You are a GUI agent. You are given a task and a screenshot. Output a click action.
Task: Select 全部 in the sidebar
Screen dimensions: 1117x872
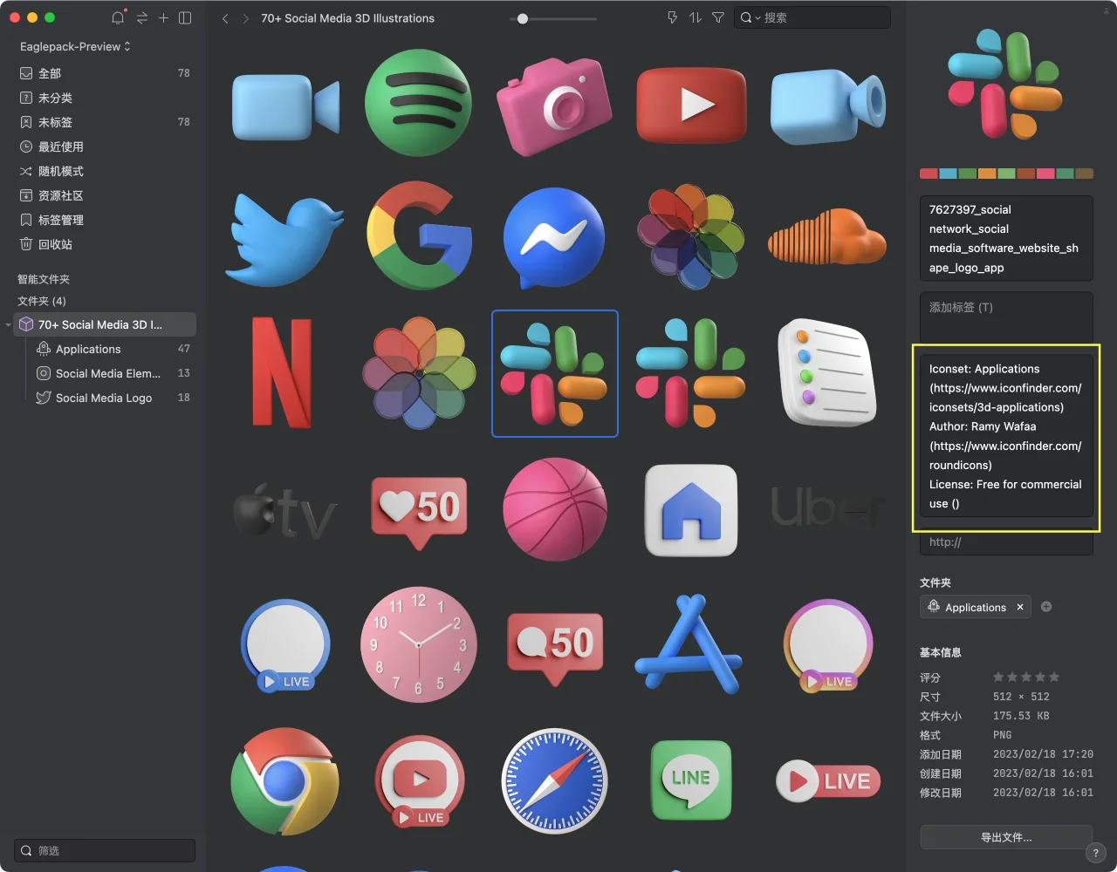coord(105,73)
